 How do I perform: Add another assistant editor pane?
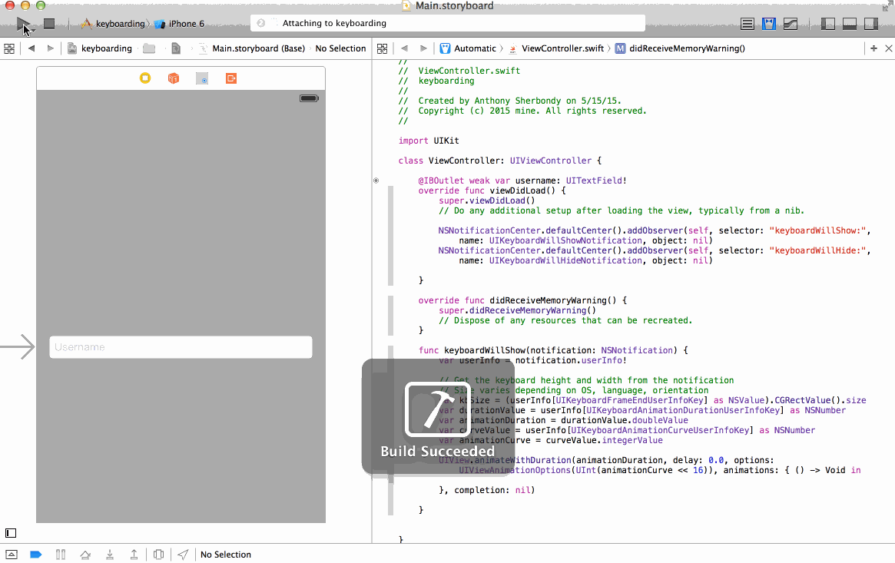873,48
